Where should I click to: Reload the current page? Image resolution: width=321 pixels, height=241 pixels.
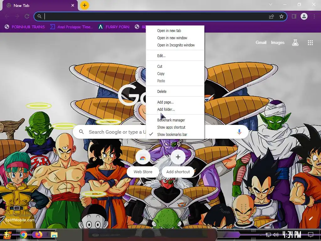[x=27, y=16]
